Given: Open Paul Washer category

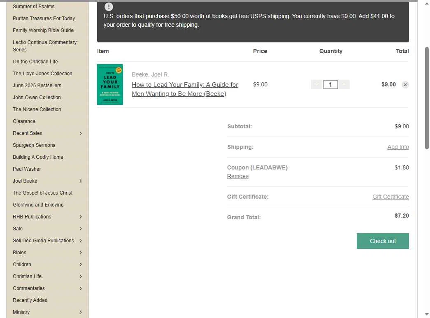Looking at the screenshot, I should pyautogui.click(x=27, y=169).
